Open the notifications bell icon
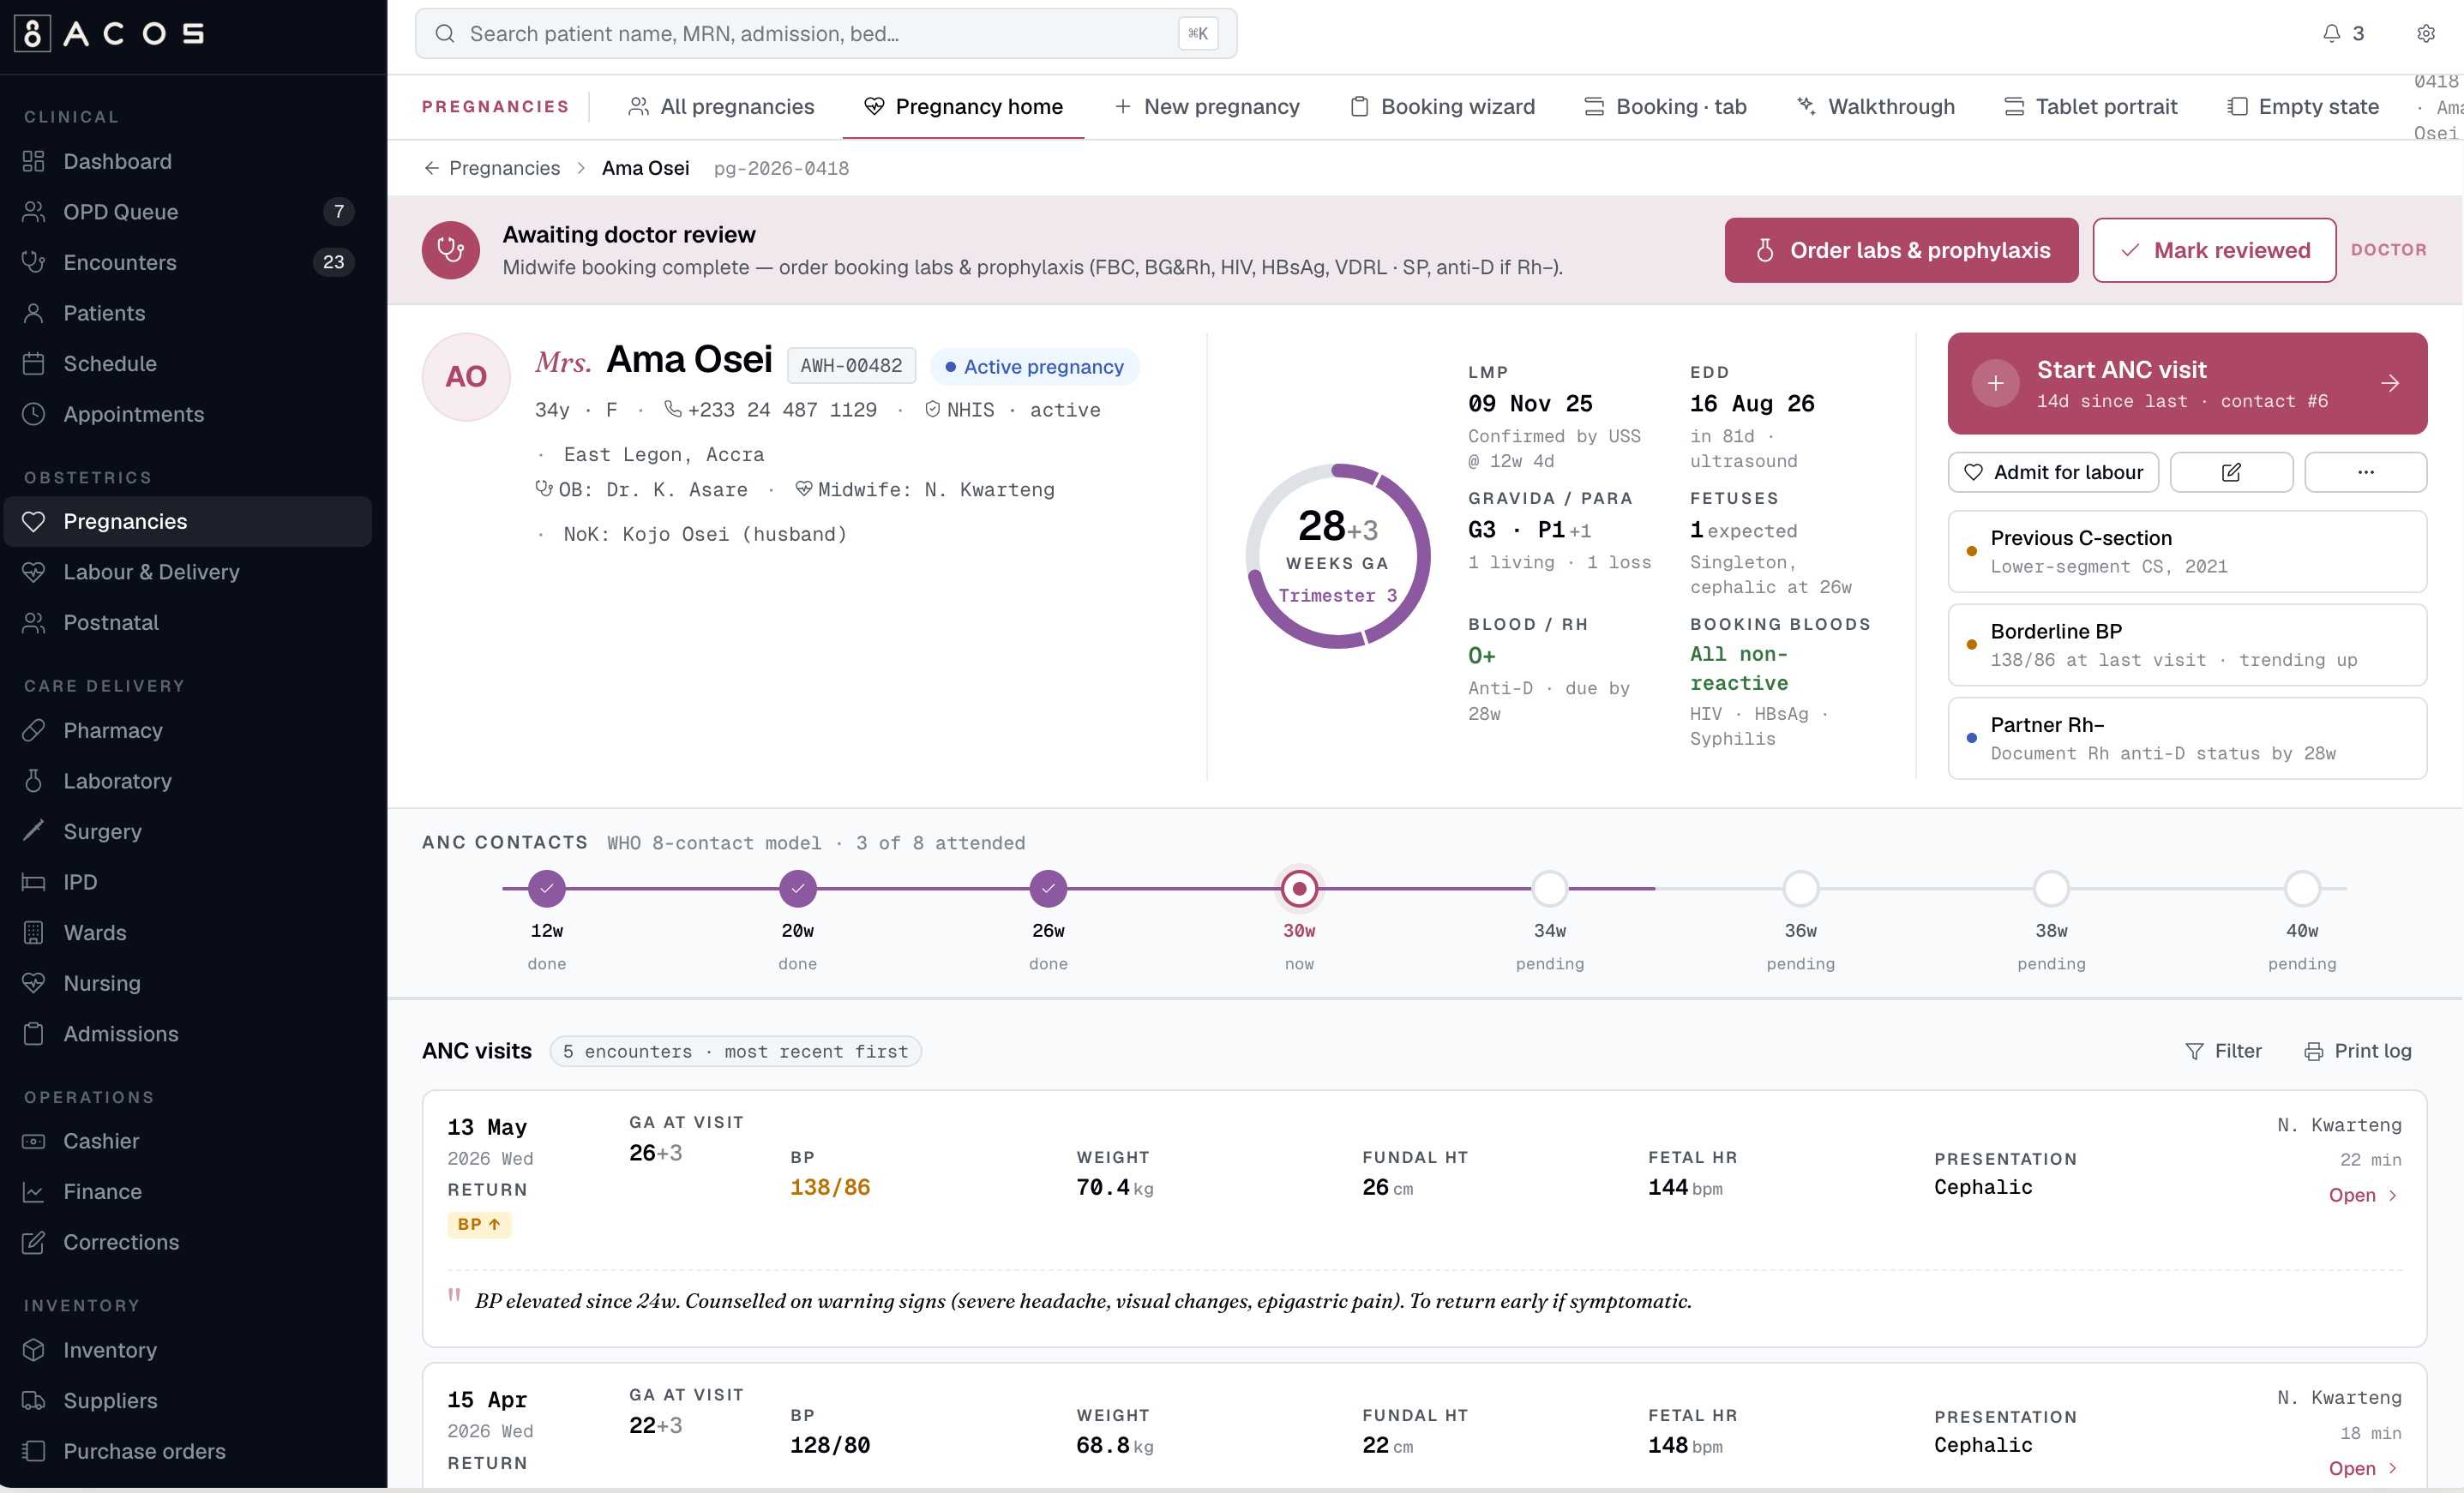 coord(2331,34)
